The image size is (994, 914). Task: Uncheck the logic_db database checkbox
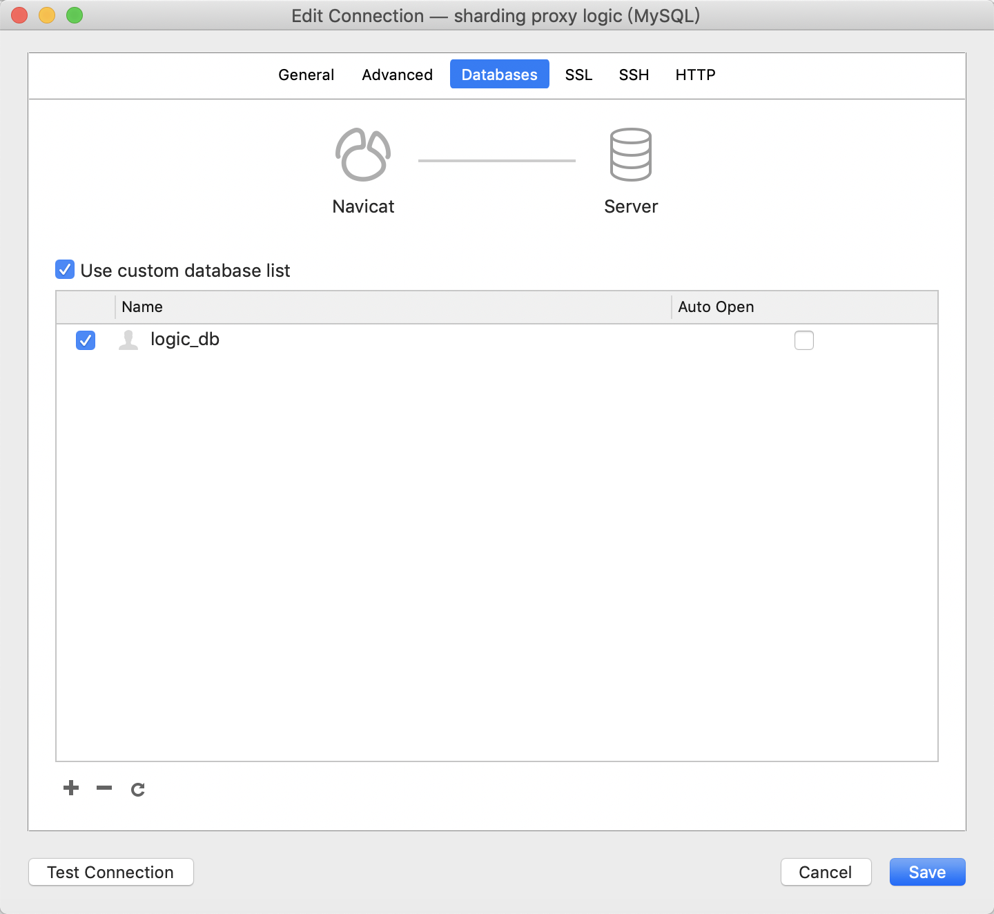tap(85, 340)
